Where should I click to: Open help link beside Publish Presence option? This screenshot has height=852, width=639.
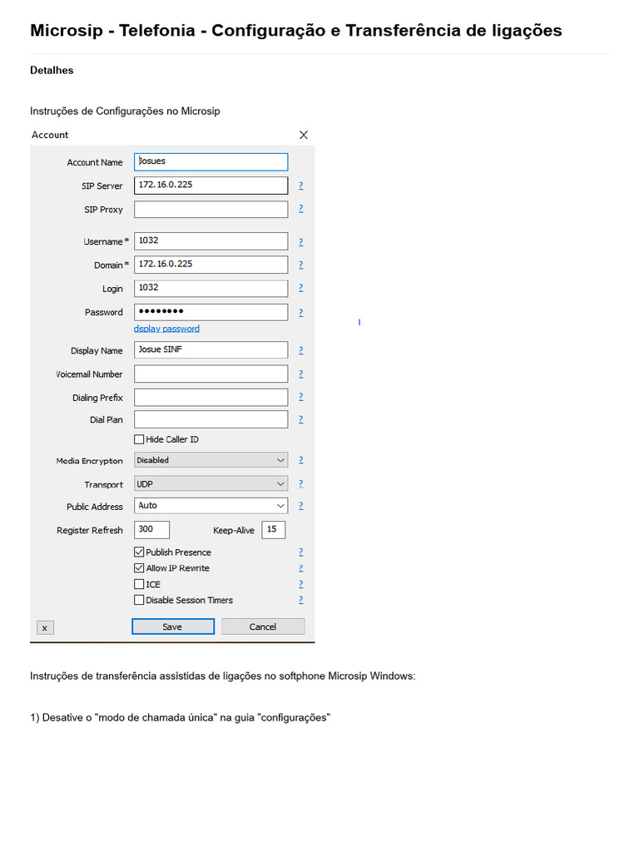(x=301, y=552)
